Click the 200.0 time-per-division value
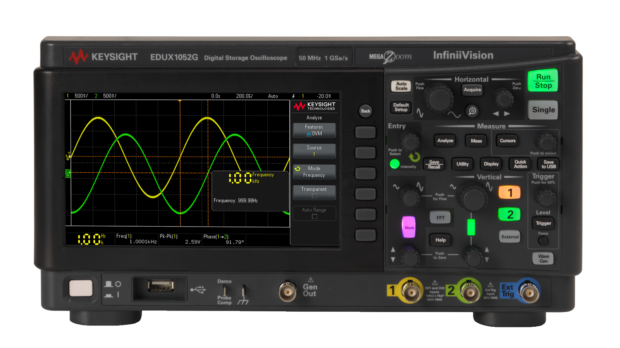The height and width of the screenshot is (348, 620). (x=245, y=96)
